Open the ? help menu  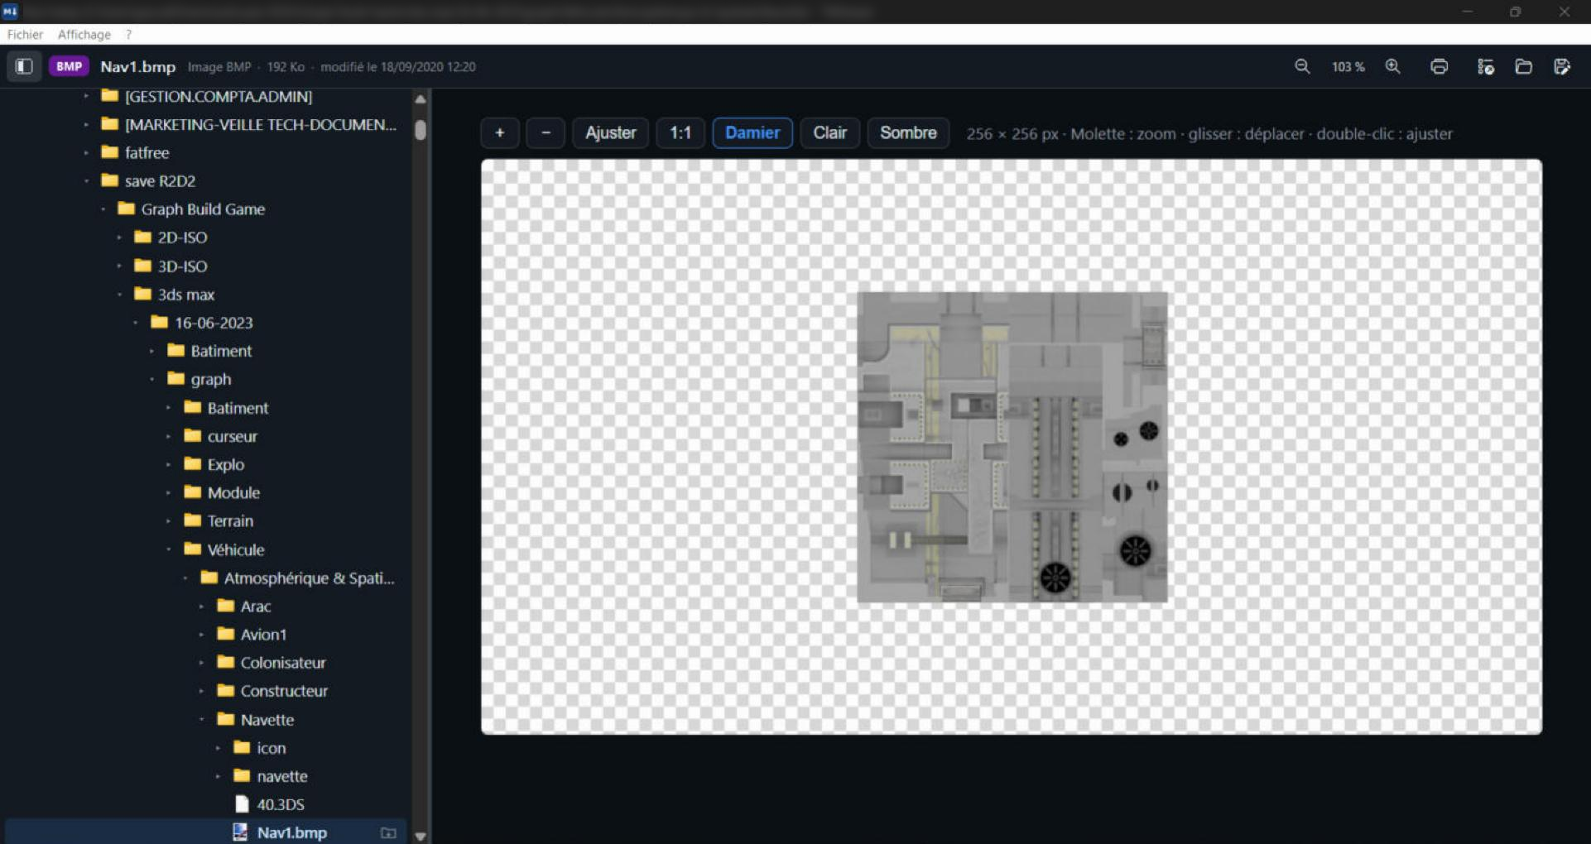coord(128,34)
